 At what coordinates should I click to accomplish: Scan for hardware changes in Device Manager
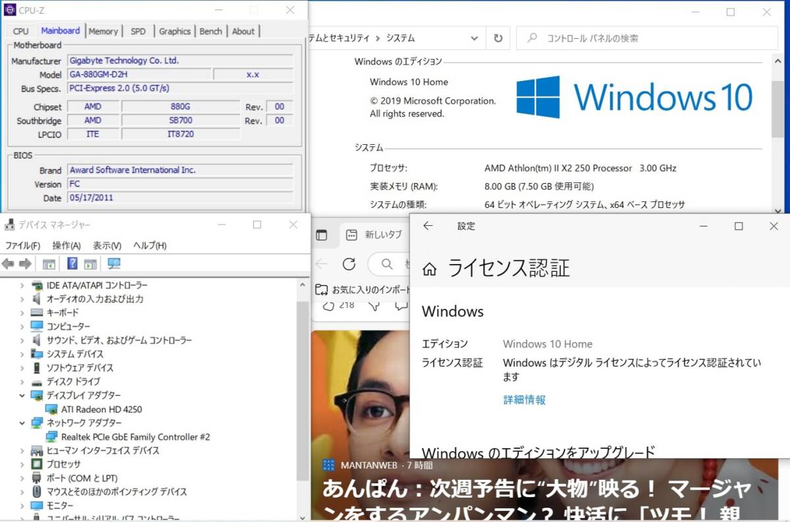(x=115, y=264)
